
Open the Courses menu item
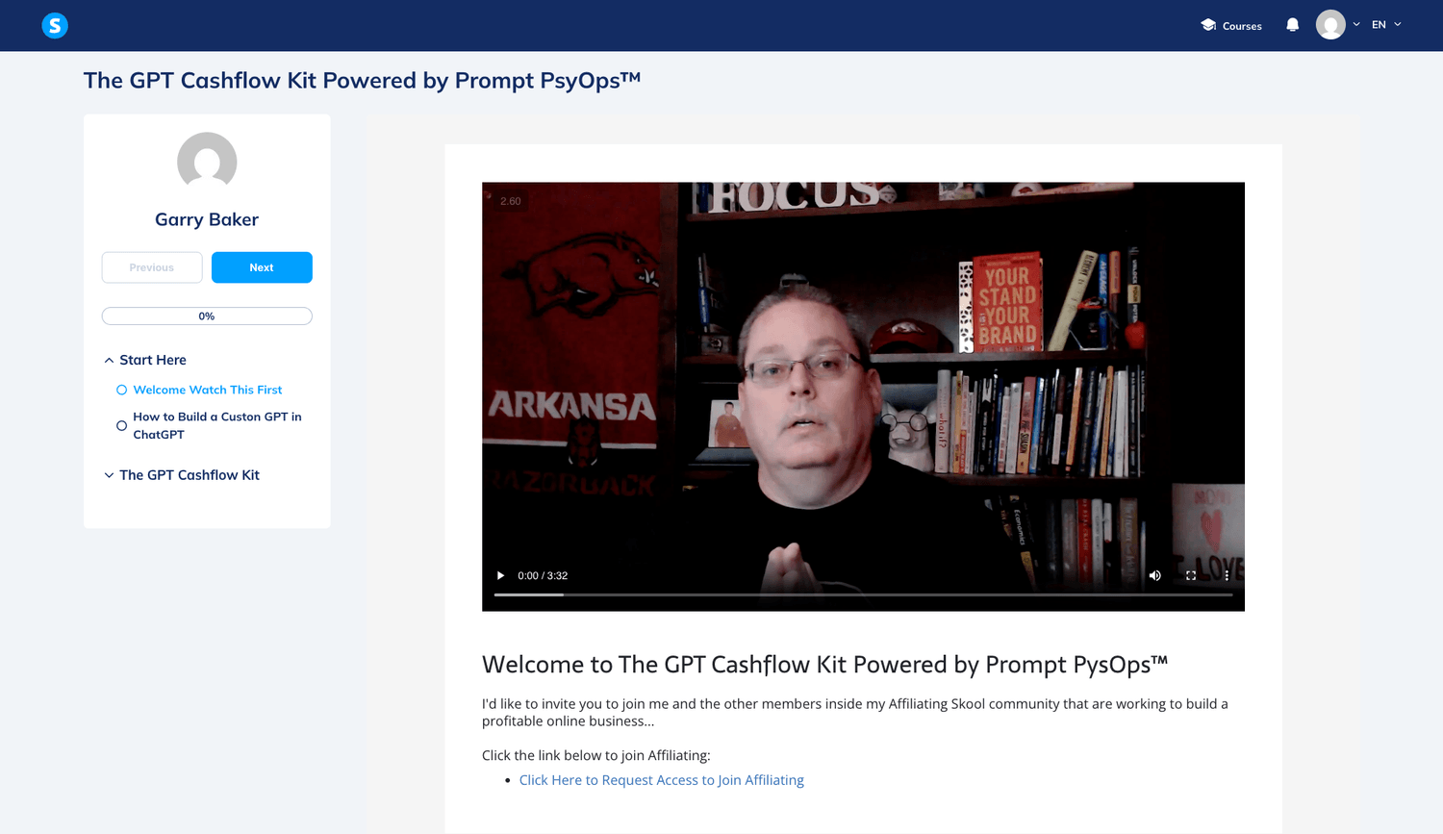click(1231, 25)
